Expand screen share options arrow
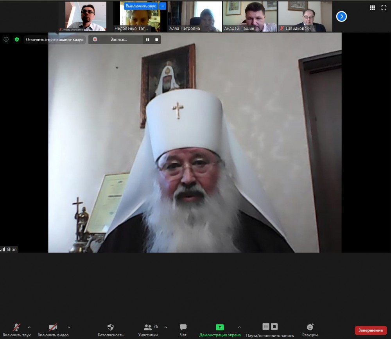 [x=239, y=327]
